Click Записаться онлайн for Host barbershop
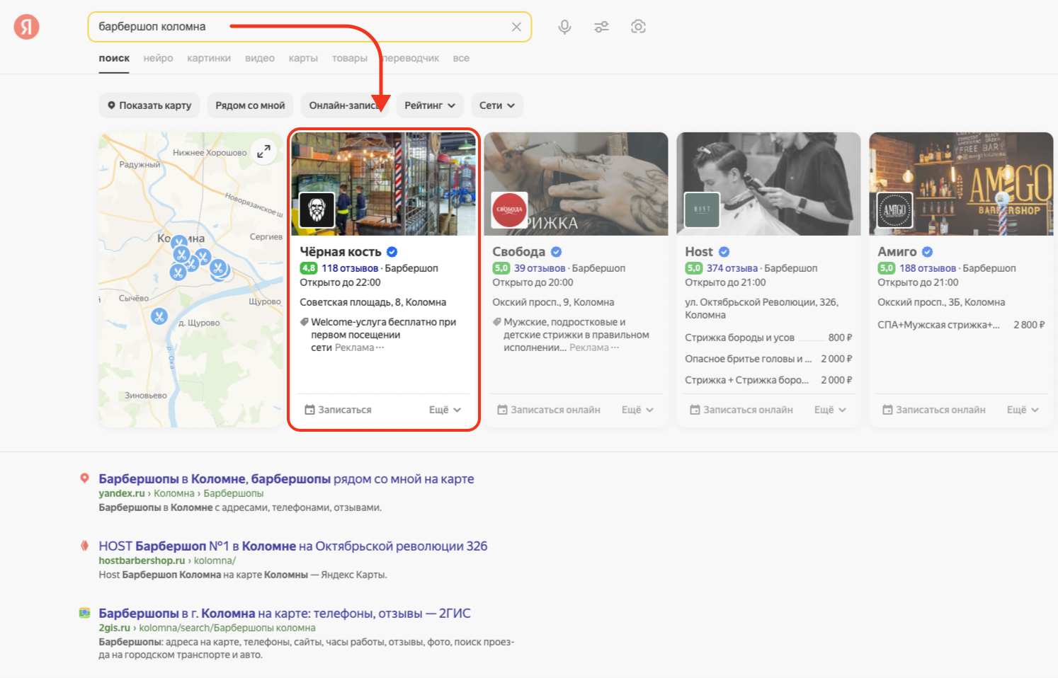Viewport: 1058px width, 678px height. pos(741,410)
